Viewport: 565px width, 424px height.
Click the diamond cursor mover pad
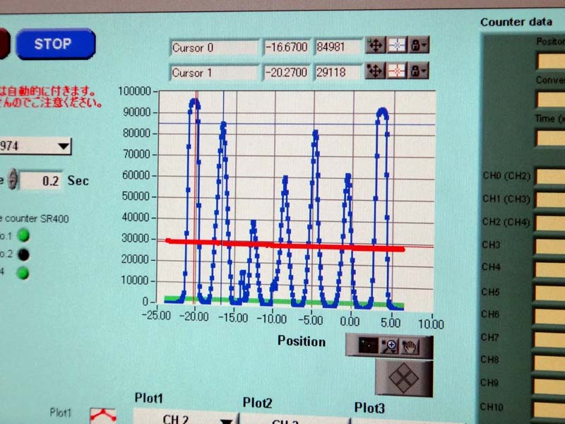click(x=403, y=377)
